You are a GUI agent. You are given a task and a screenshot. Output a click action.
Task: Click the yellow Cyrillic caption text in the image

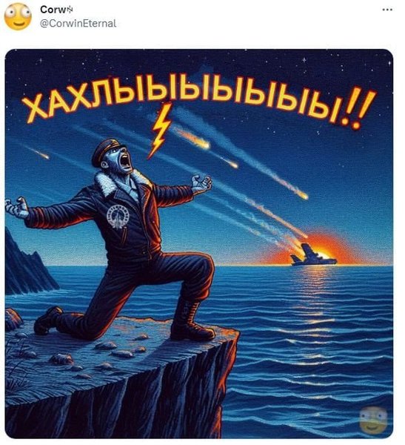point(198,99)
